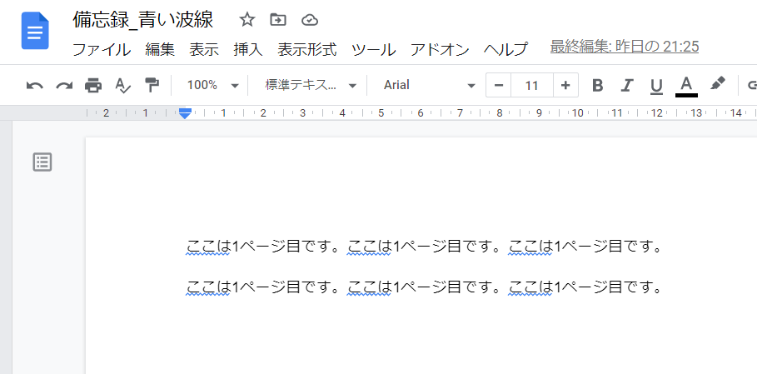Click the move-to-folder icon
The height and width of the screenshot is (374, 757).
278,20
